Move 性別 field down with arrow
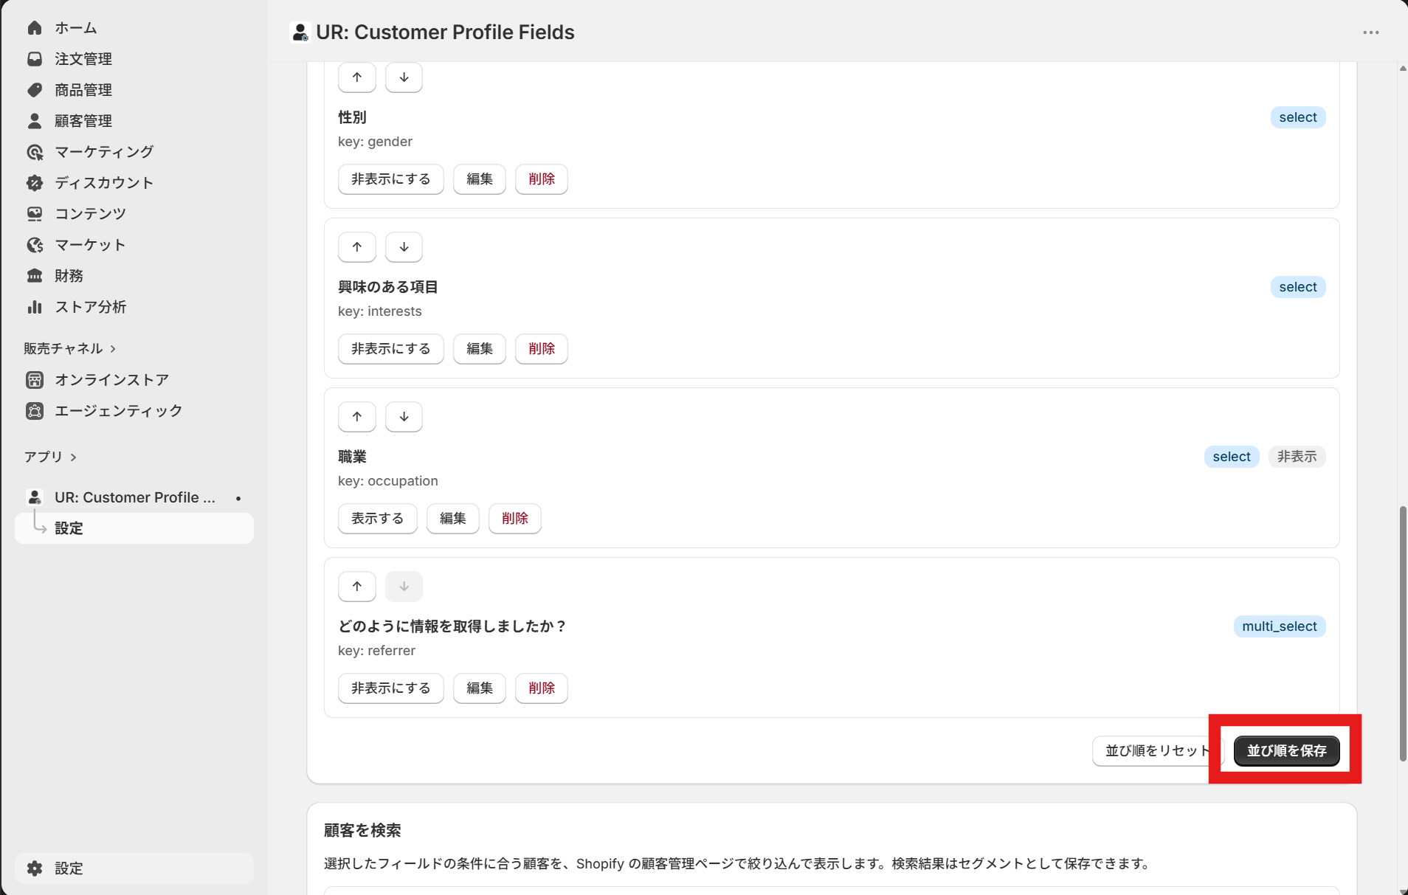The height and width of the screenshot is (895, 1408). point(404,77)
